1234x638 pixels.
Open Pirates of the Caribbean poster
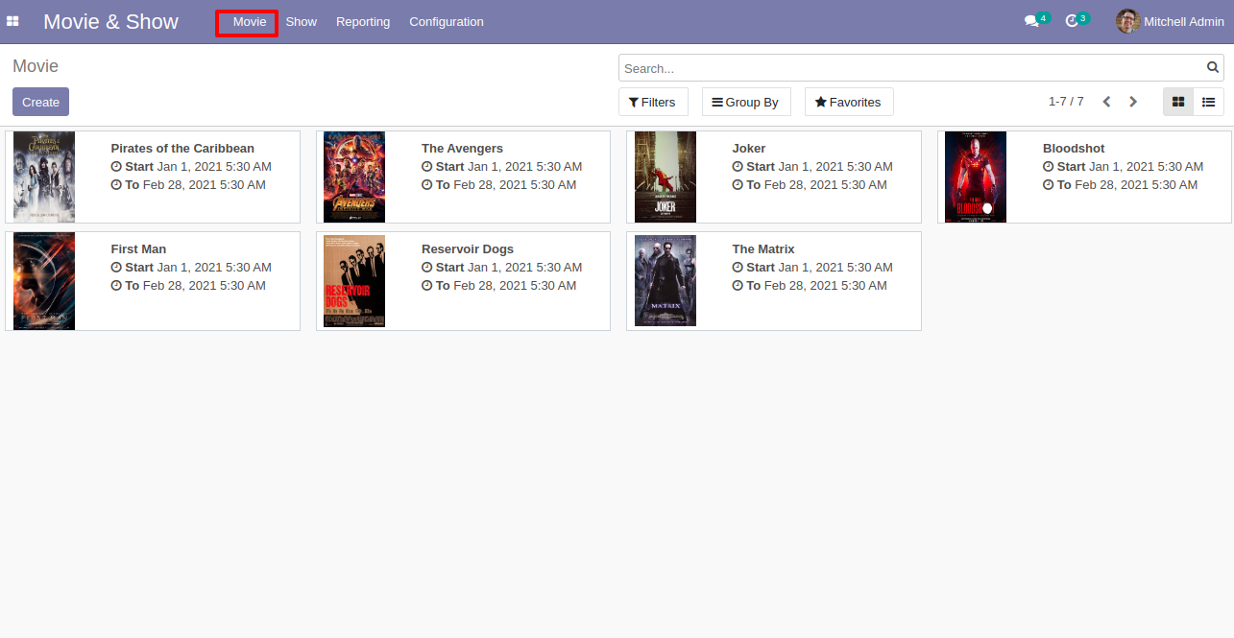click(44, 177)
